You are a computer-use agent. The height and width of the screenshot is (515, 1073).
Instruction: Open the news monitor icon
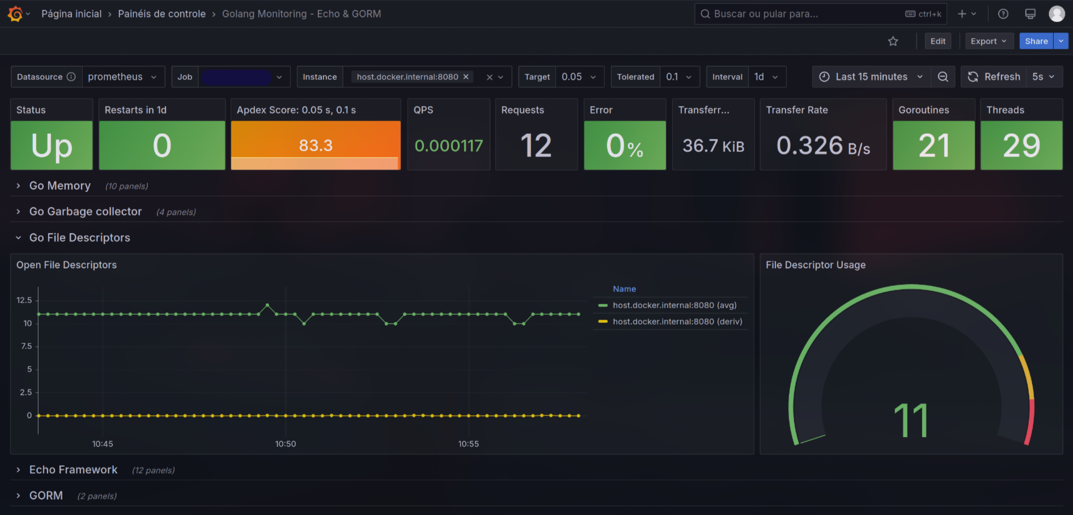(x=1030, y=14)
